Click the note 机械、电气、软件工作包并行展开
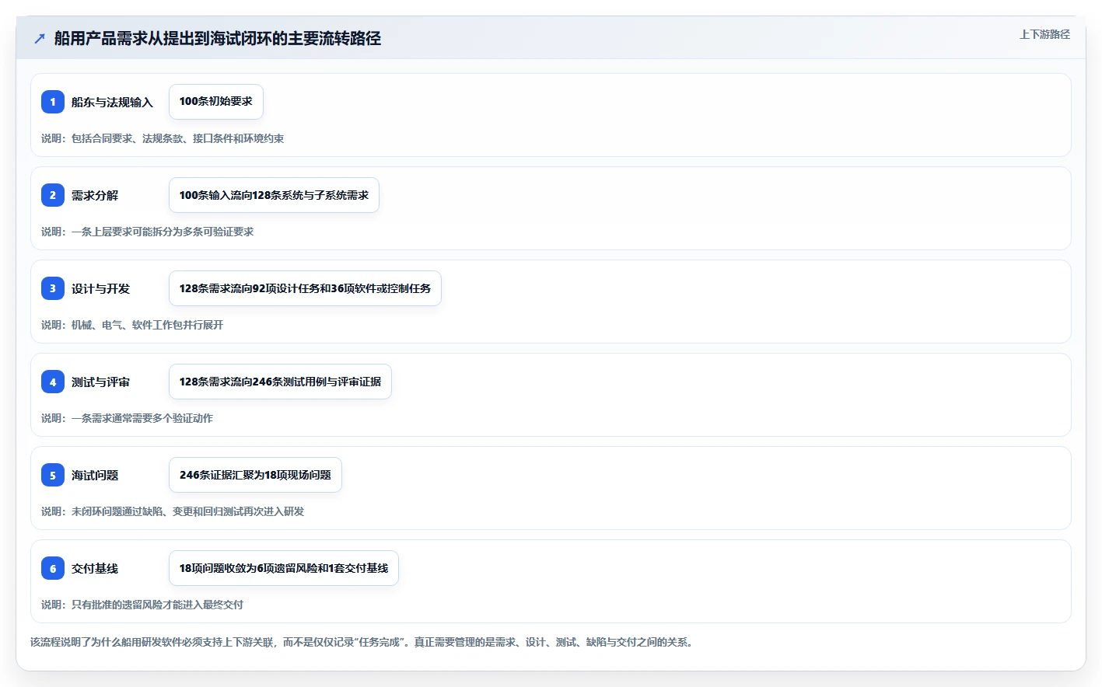 click(132, 325)
